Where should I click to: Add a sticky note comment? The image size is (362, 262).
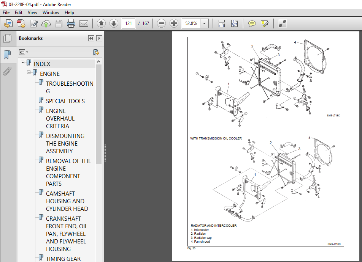[x=252, y=24]
